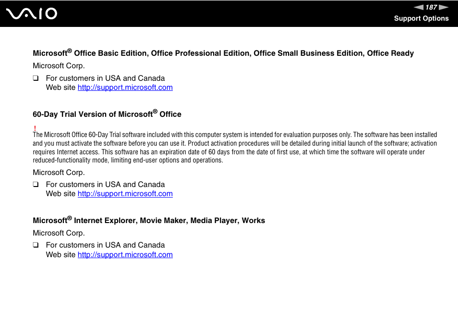Click the checkbox bullet under Internet Explorer section

tap(36, 245)
